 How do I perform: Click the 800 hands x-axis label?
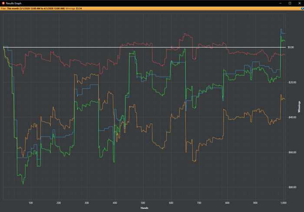click(x=227, y=203)
